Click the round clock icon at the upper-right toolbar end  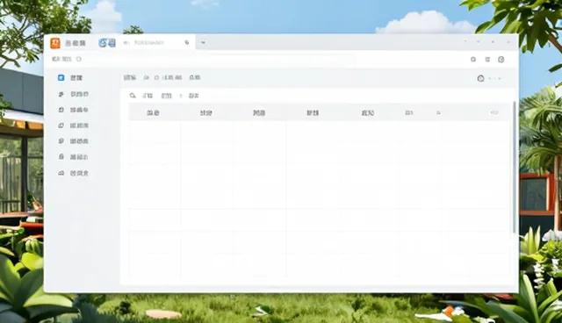(x=501, y=60)
